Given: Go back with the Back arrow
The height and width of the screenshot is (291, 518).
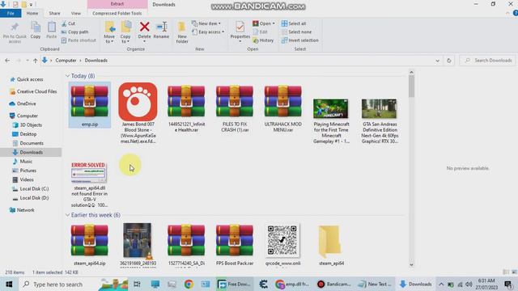Looking at the screenshot, I should pos(7,61).
